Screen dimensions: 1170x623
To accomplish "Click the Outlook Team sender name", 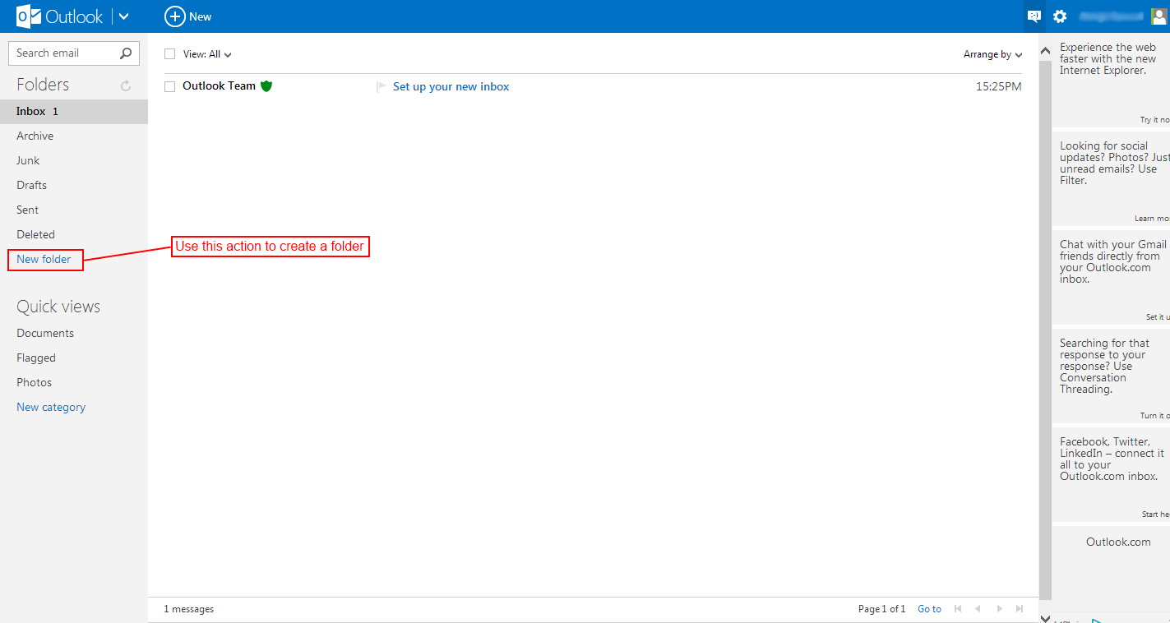I will click(219, 85).
